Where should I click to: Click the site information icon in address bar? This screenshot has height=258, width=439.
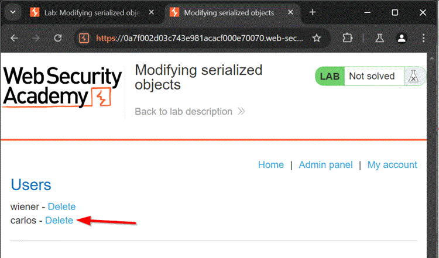[x=84, y=38]
